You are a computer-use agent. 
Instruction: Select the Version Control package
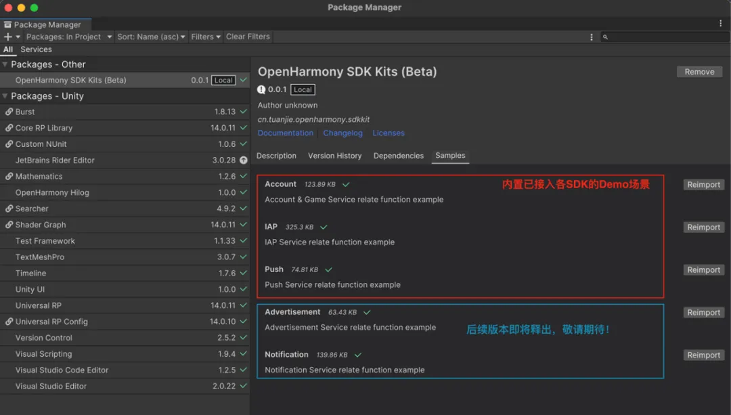(x=125, y=338)
